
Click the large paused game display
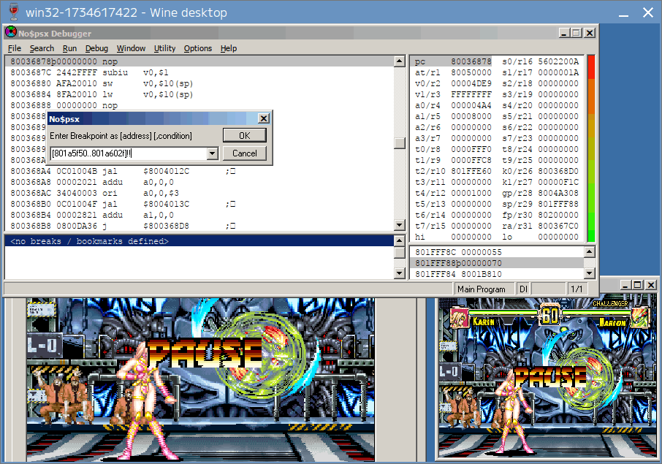[200, 380]
